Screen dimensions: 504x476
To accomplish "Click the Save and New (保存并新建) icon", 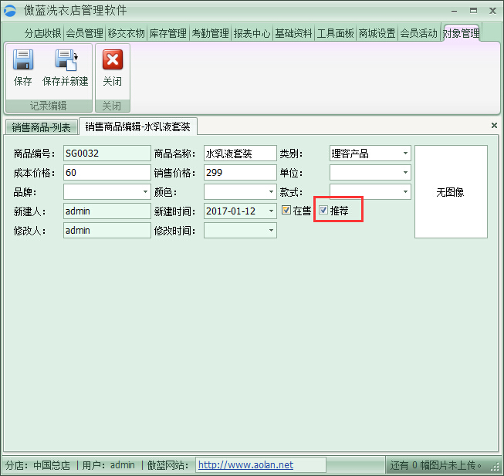I will pos(66,61).
